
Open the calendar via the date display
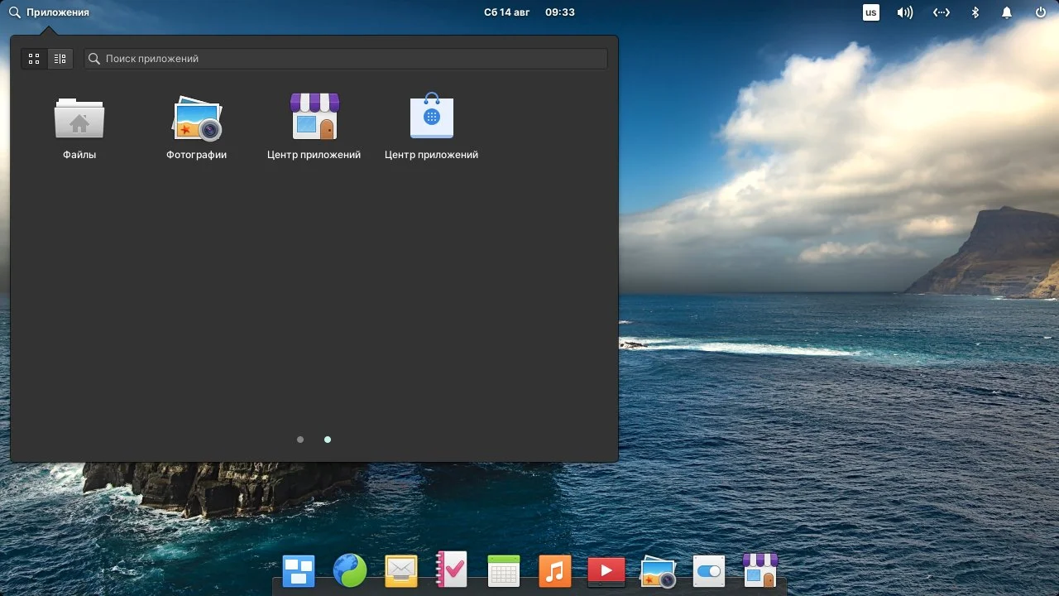507,12
